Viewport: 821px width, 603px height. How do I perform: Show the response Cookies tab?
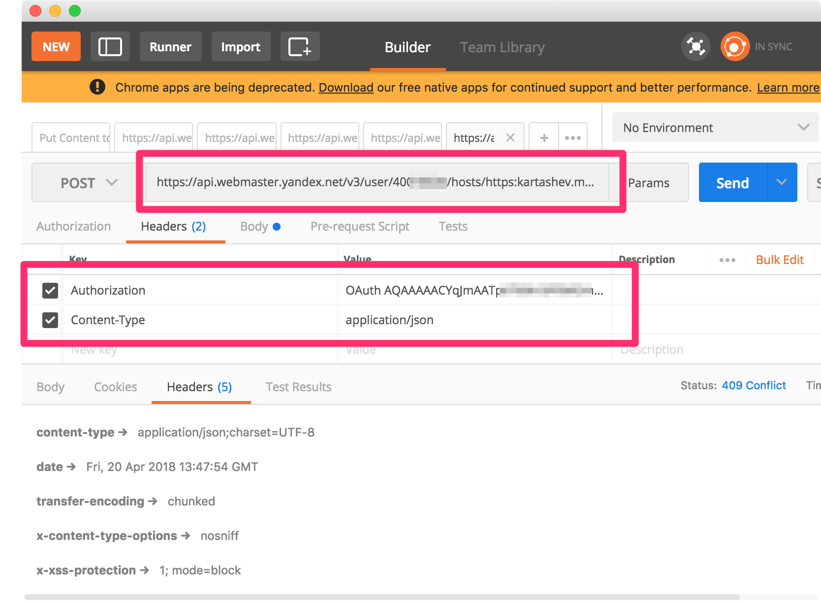pos(116,387)
